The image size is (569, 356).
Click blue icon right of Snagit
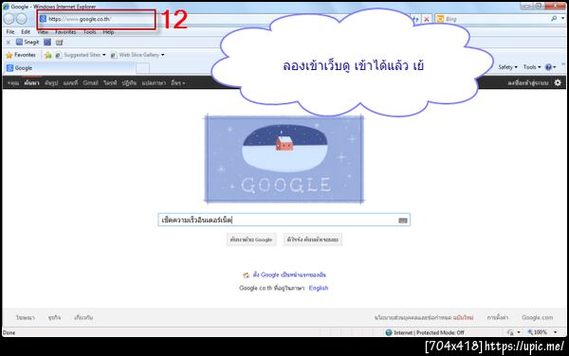[x=47, y=43]
